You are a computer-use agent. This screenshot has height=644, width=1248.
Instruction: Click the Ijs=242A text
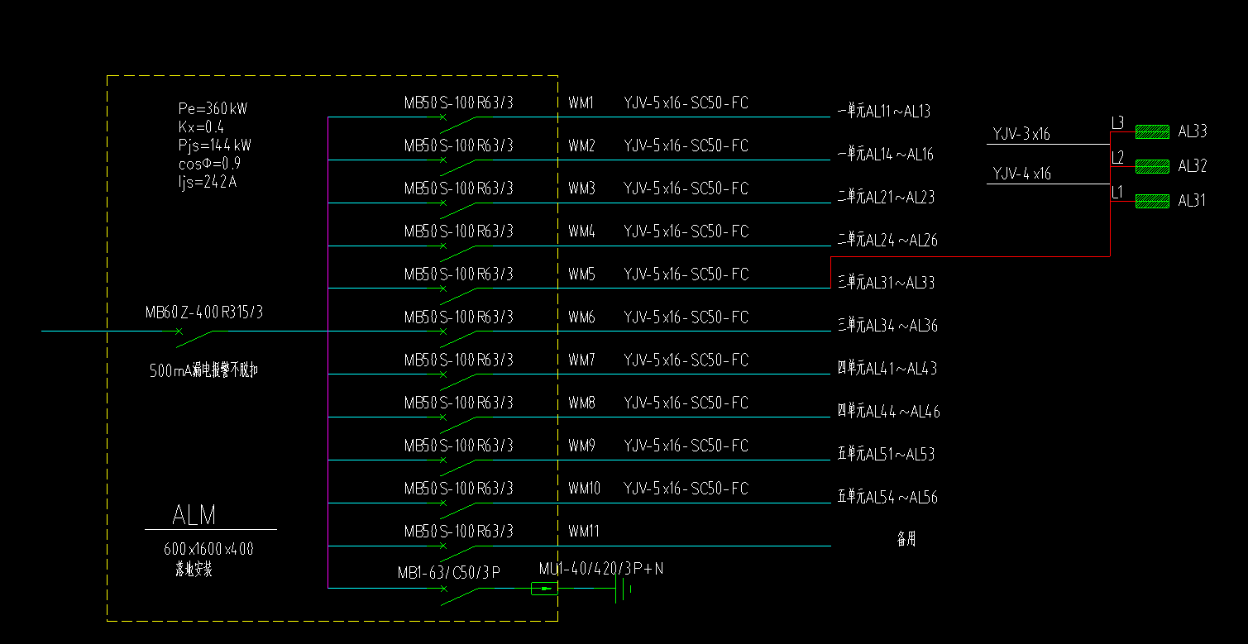click(208, 182)
